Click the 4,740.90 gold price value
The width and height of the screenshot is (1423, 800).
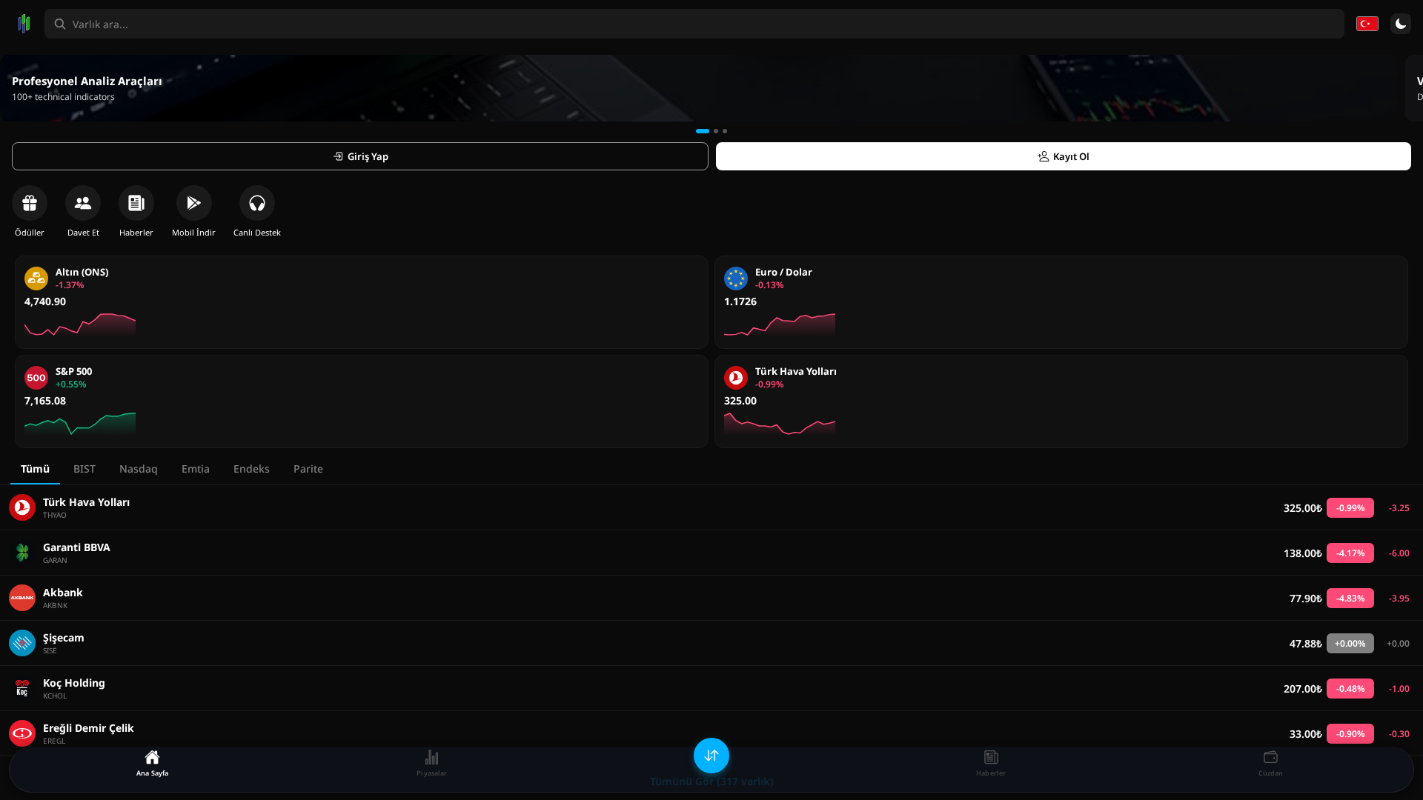point(45,301)
